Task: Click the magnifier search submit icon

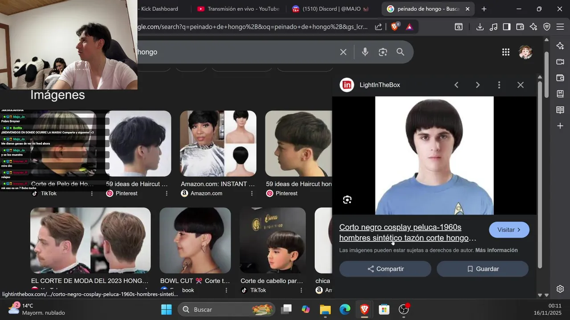Action: point(400,52)
